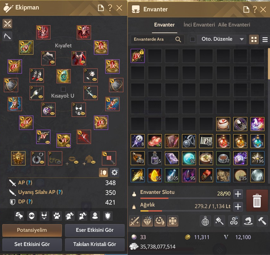270x255 pixels.
Task: Click Takılan Kristali Gör button
Action: click(x=95, y=244)
